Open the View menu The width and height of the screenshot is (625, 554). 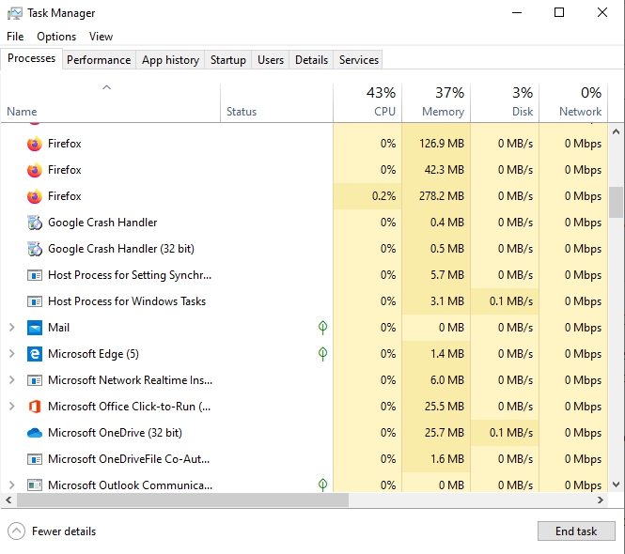(x=101, y=37)
